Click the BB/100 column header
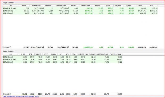The image size is (165, 98). tap(98, 6)
